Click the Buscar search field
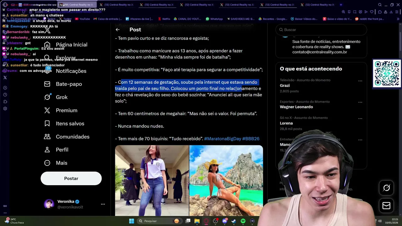Viewport: 402px width, 226px height. [321, 30]
